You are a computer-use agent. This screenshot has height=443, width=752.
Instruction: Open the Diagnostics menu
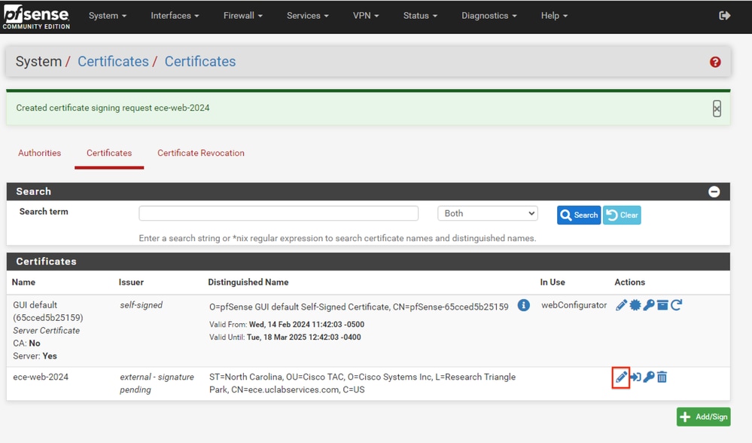coord(489,16)
